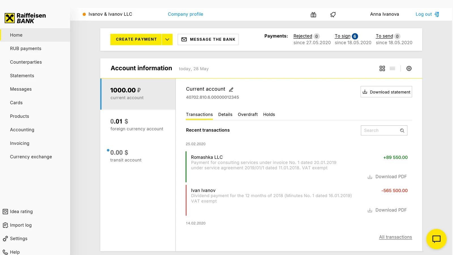Open Statements in the sidebar

coord(35,76)
